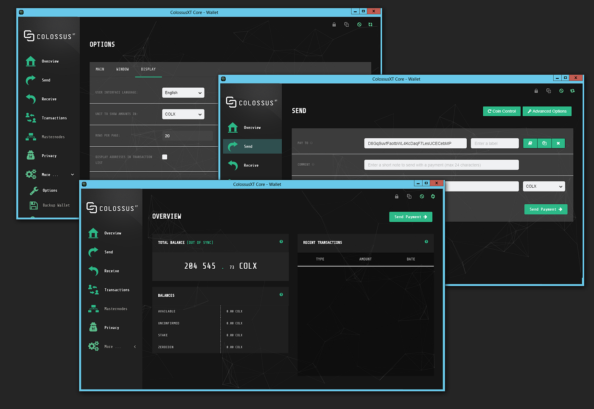Click the lock icon in the Send window
This screenshot has width=594, height=409.
(536, 91)
